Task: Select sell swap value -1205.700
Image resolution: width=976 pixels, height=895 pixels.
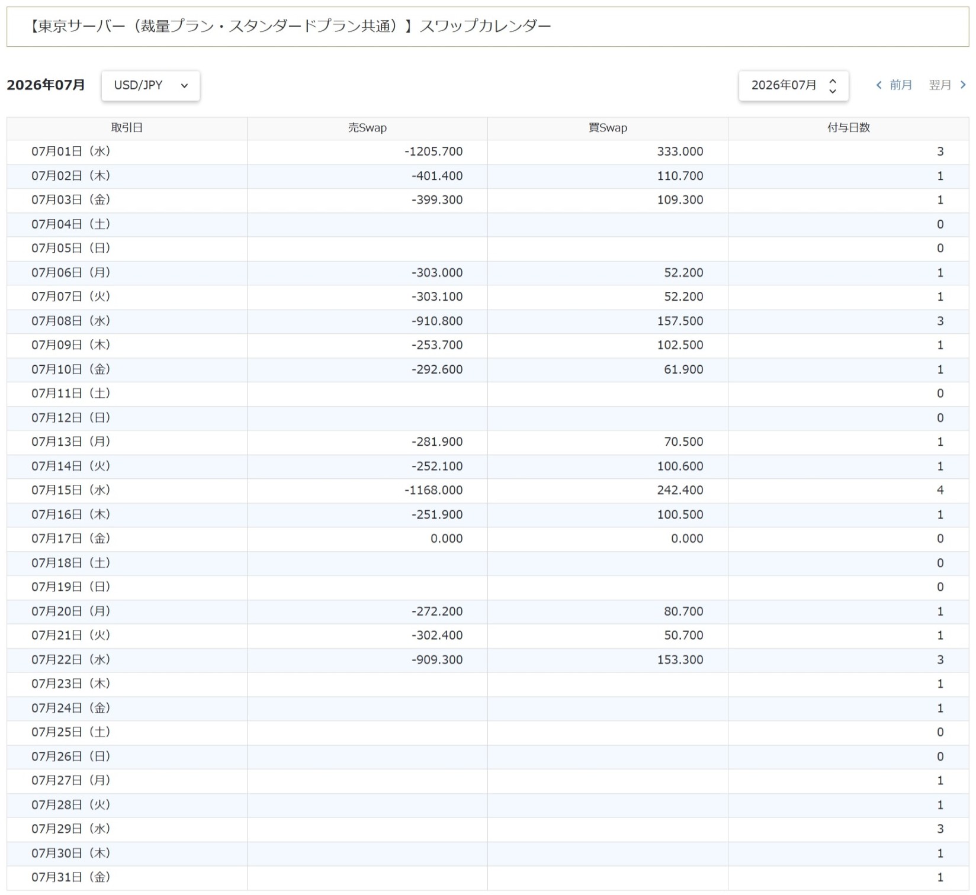Action: (434, 152)
